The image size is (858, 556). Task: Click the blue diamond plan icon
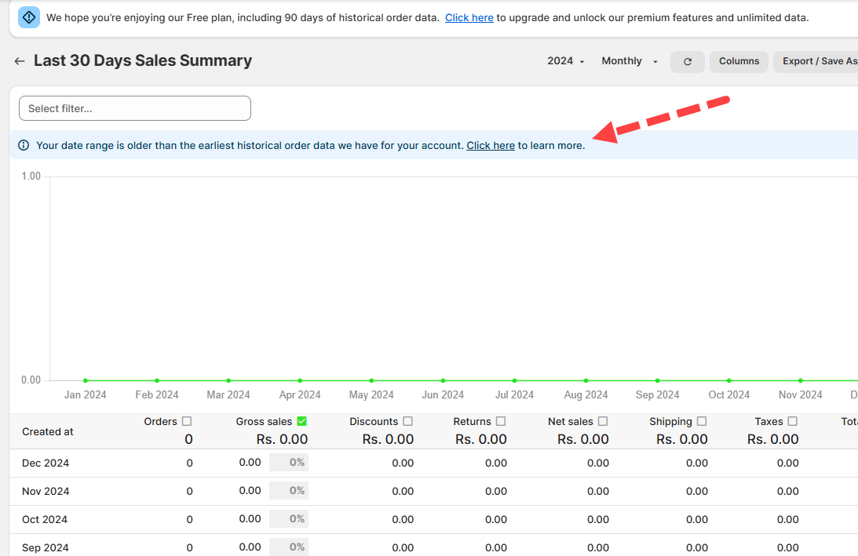point(29,17)
